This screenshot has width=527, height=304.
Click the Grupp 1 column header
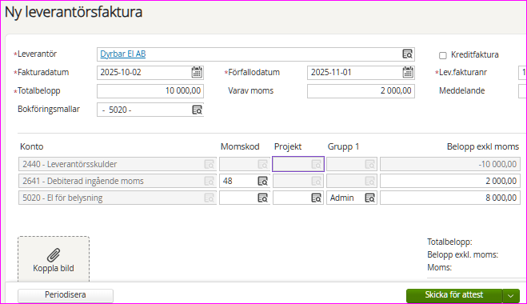[344, 146]
